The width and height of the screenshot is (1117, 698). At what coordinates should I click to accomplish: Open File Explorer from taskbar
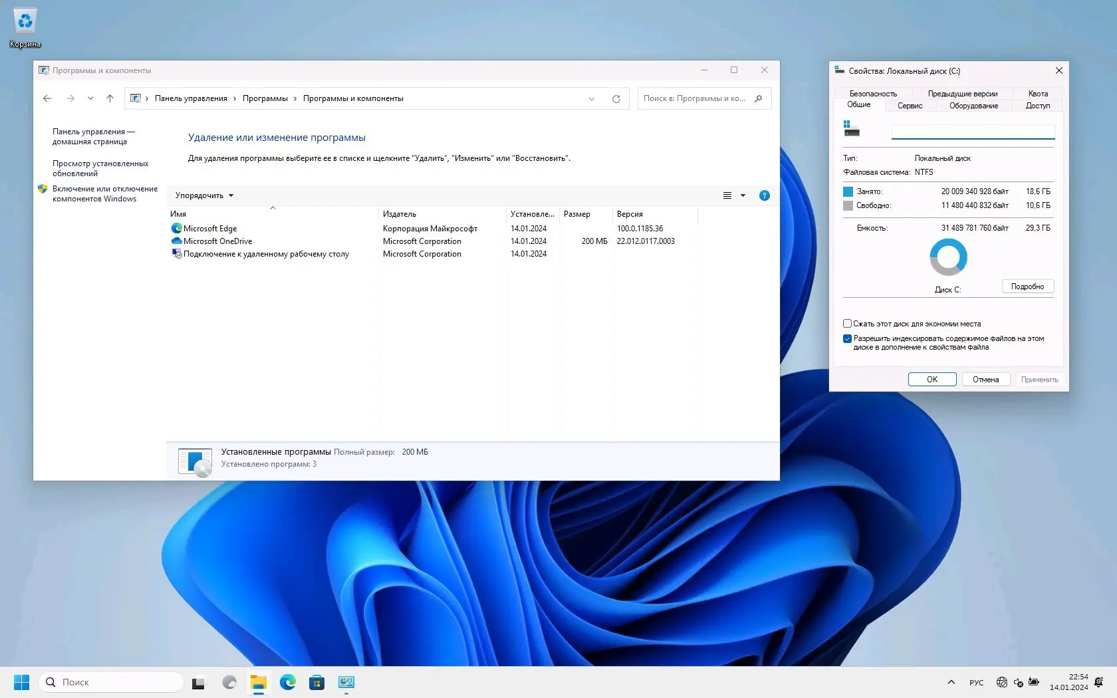click(259, 683)
